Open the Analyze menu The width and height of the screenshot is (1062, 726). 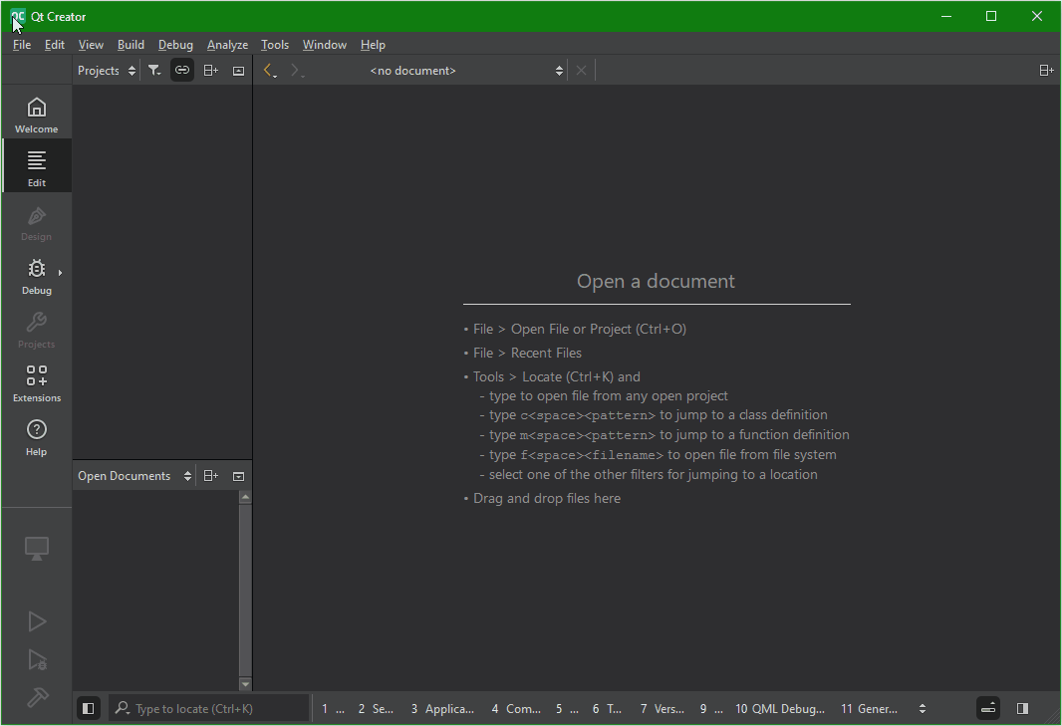point(227,45)
